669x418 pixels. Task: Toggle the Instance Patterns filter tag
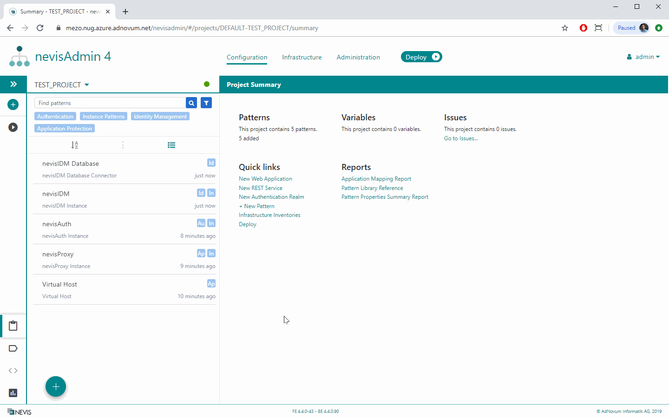pos(104,116)
